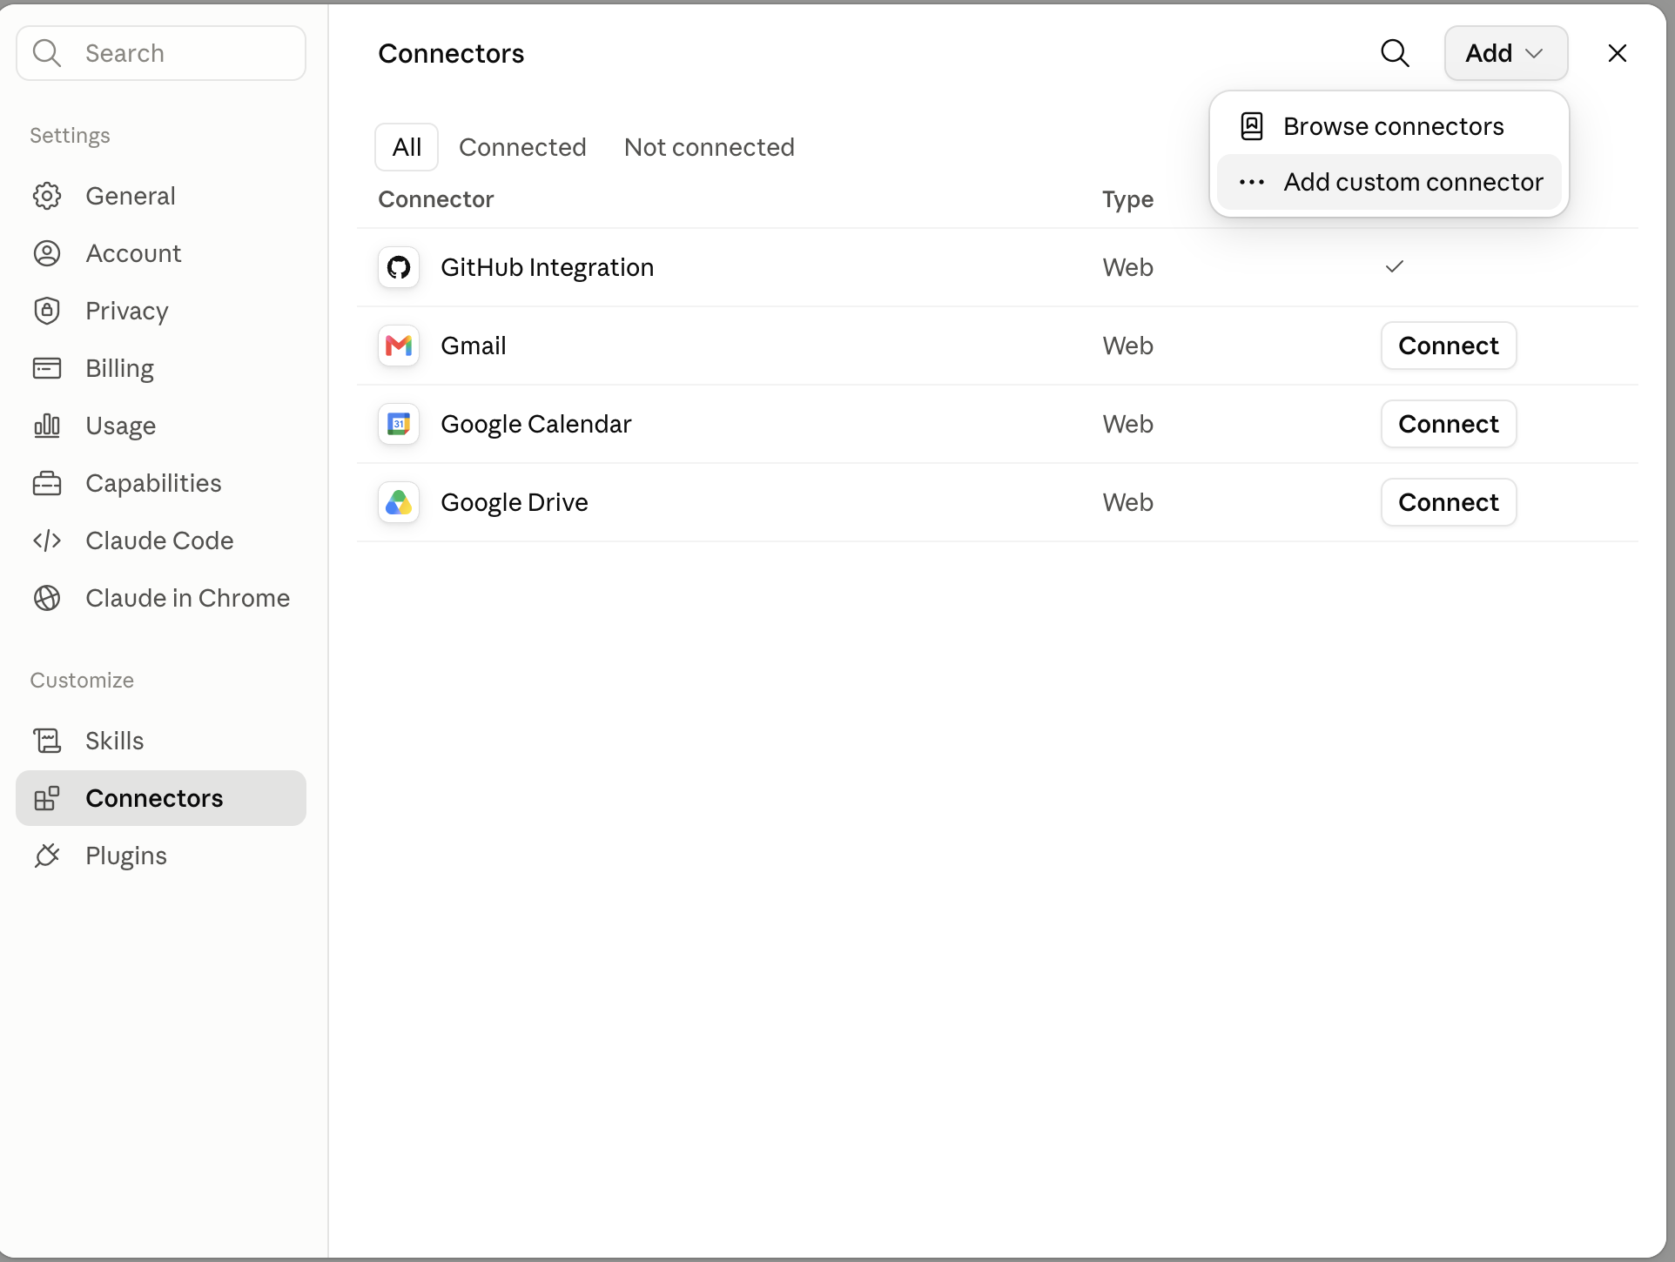Viewport: 1675px width, 1262px height.
Task: Connect the Google Drive connector
Action: [x=1449, y=502]
